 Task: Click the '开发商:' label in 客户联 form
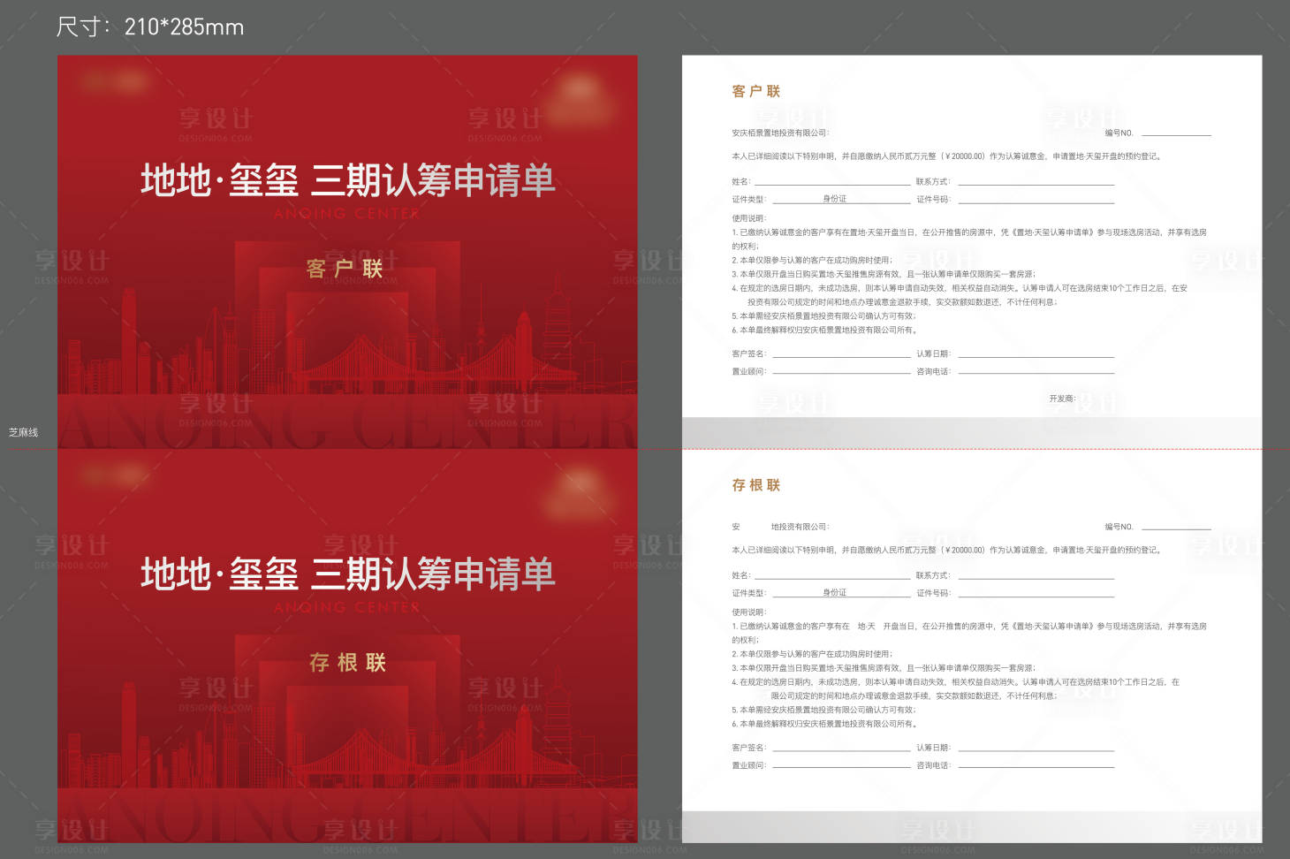click(1063, 399)
